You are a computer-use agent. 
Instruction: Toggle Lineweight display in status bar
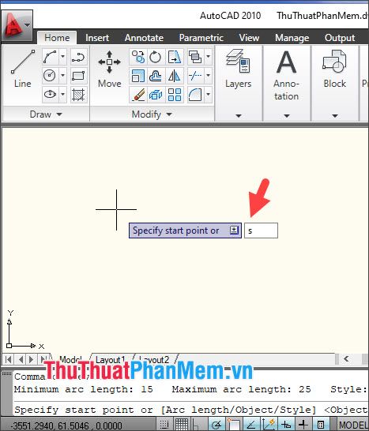303,425
